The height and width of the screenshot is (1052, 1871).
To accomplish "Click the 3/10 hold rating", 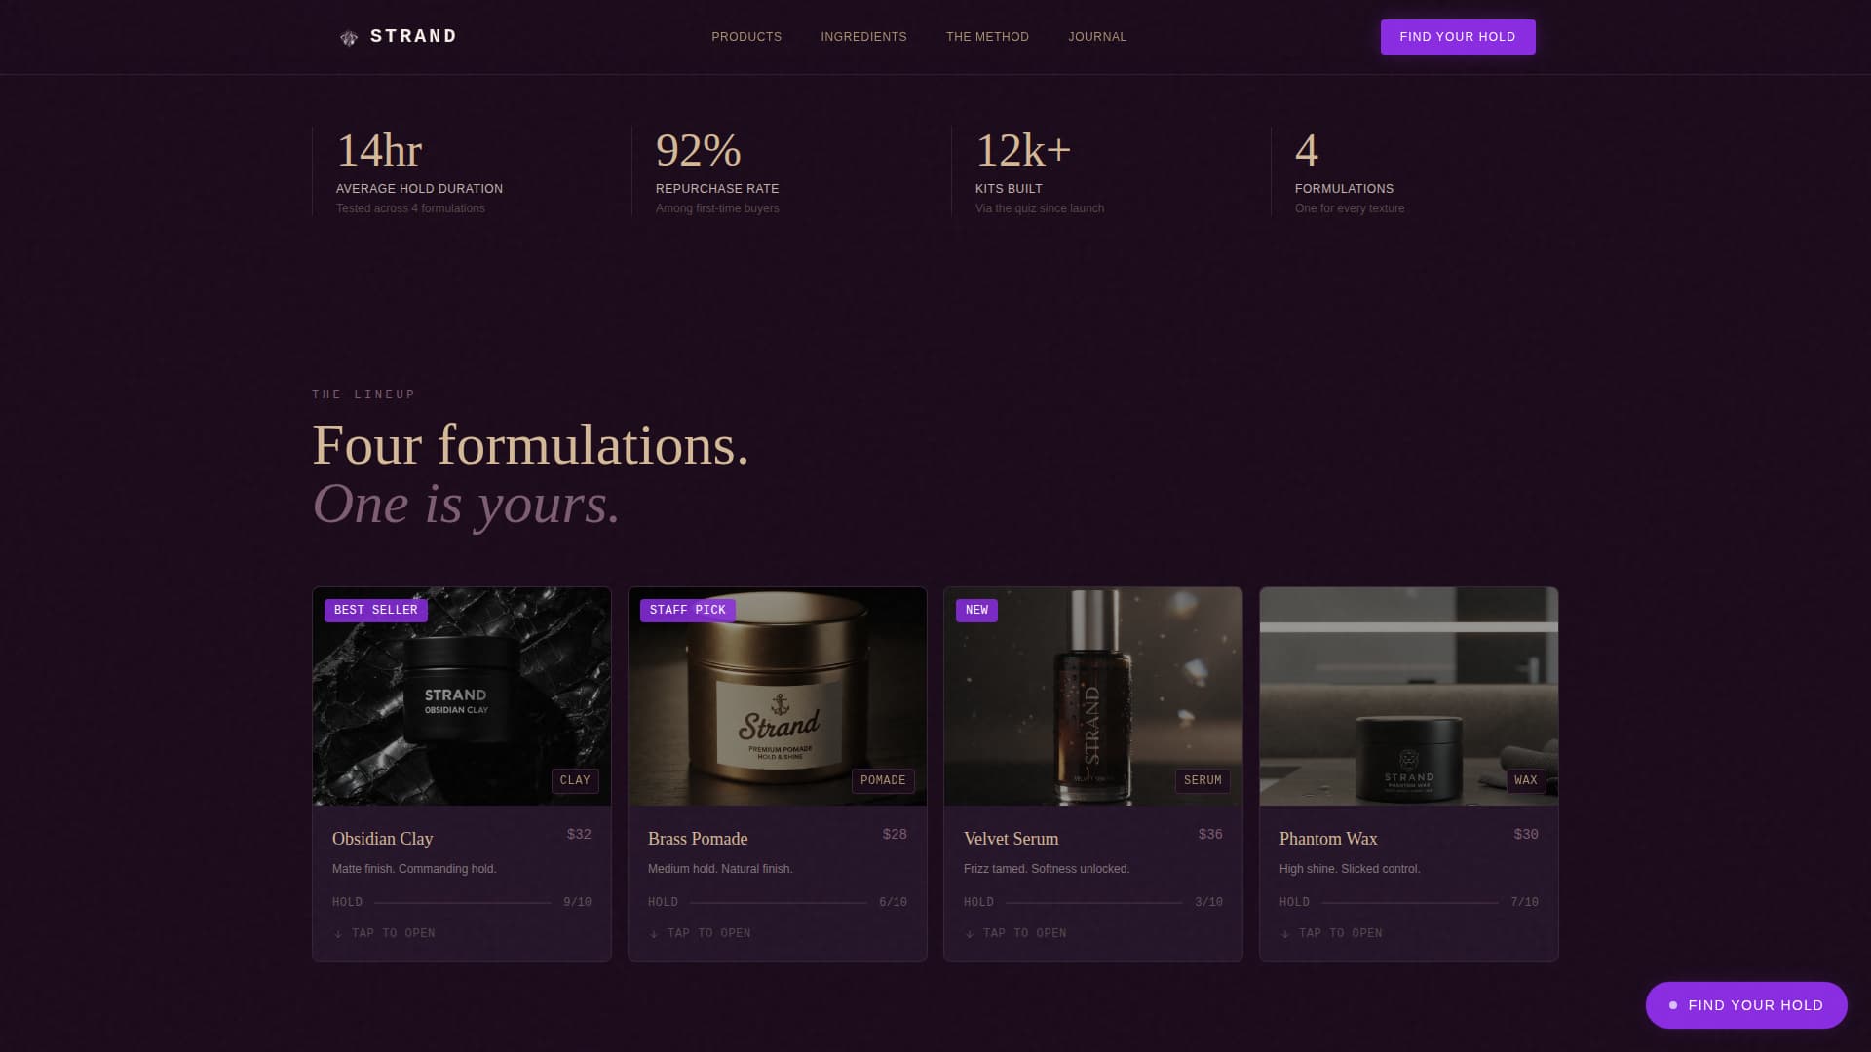I will [1208, 902].
